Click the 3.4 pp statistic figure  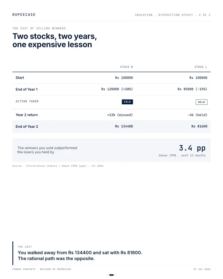point(192,148)
